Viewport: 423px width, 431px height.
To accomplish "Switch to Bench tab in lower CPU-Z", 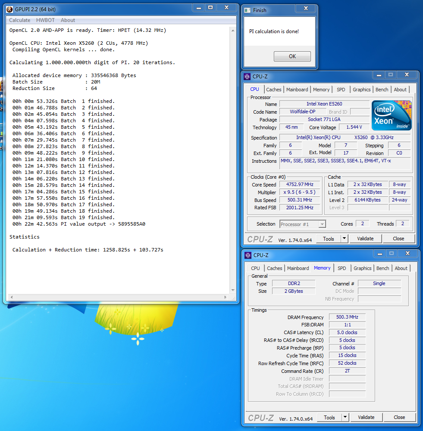I will 382,268.
